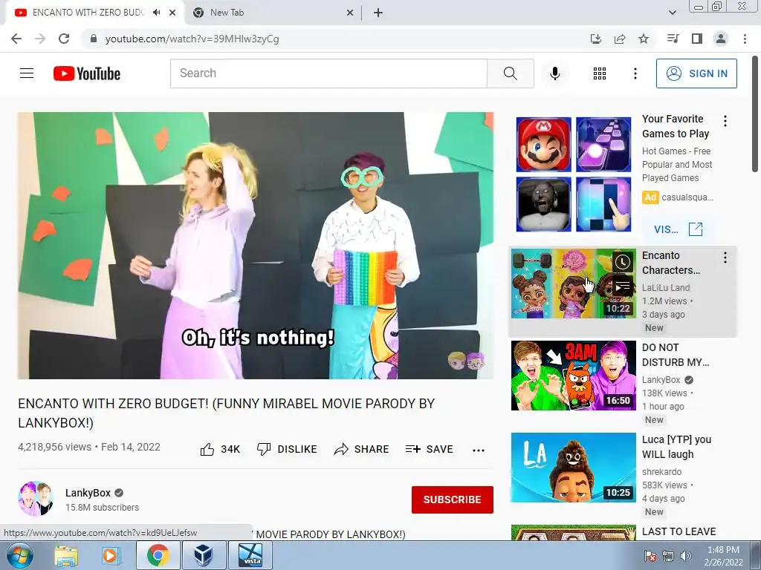Screen dimensions: 761x570
Task: Click the Chrome icon in the taskbar
Action: (x=158, y=555)
